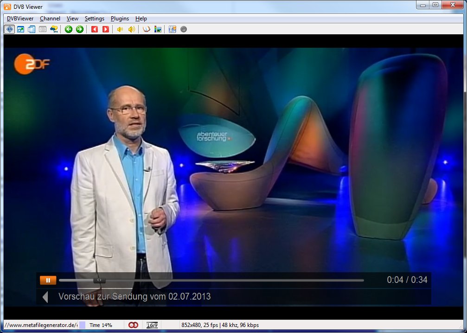Click the green right arrow icon
Viewport: 467px width, 333px height.
[x=80, y=29]
